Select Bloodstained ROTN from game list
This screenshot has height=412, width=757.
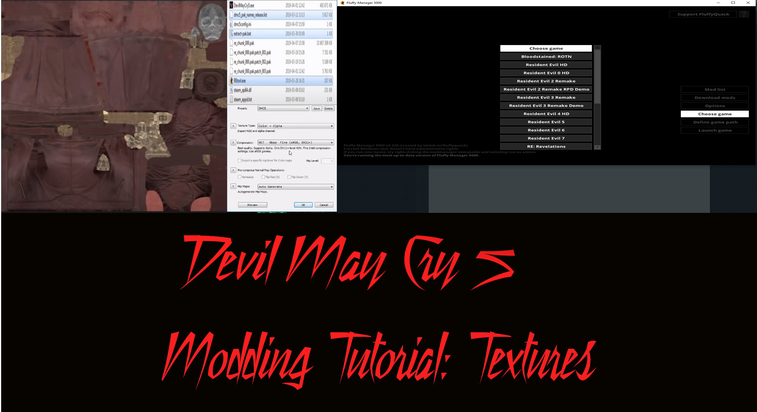[x=546, y=56]
